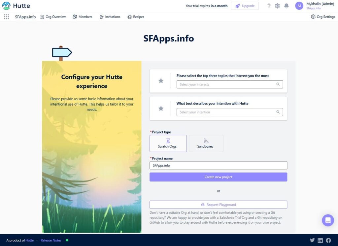
Task: Open the Select your interests dropdown
Action: pyautogui.click(x=230, y=84)
